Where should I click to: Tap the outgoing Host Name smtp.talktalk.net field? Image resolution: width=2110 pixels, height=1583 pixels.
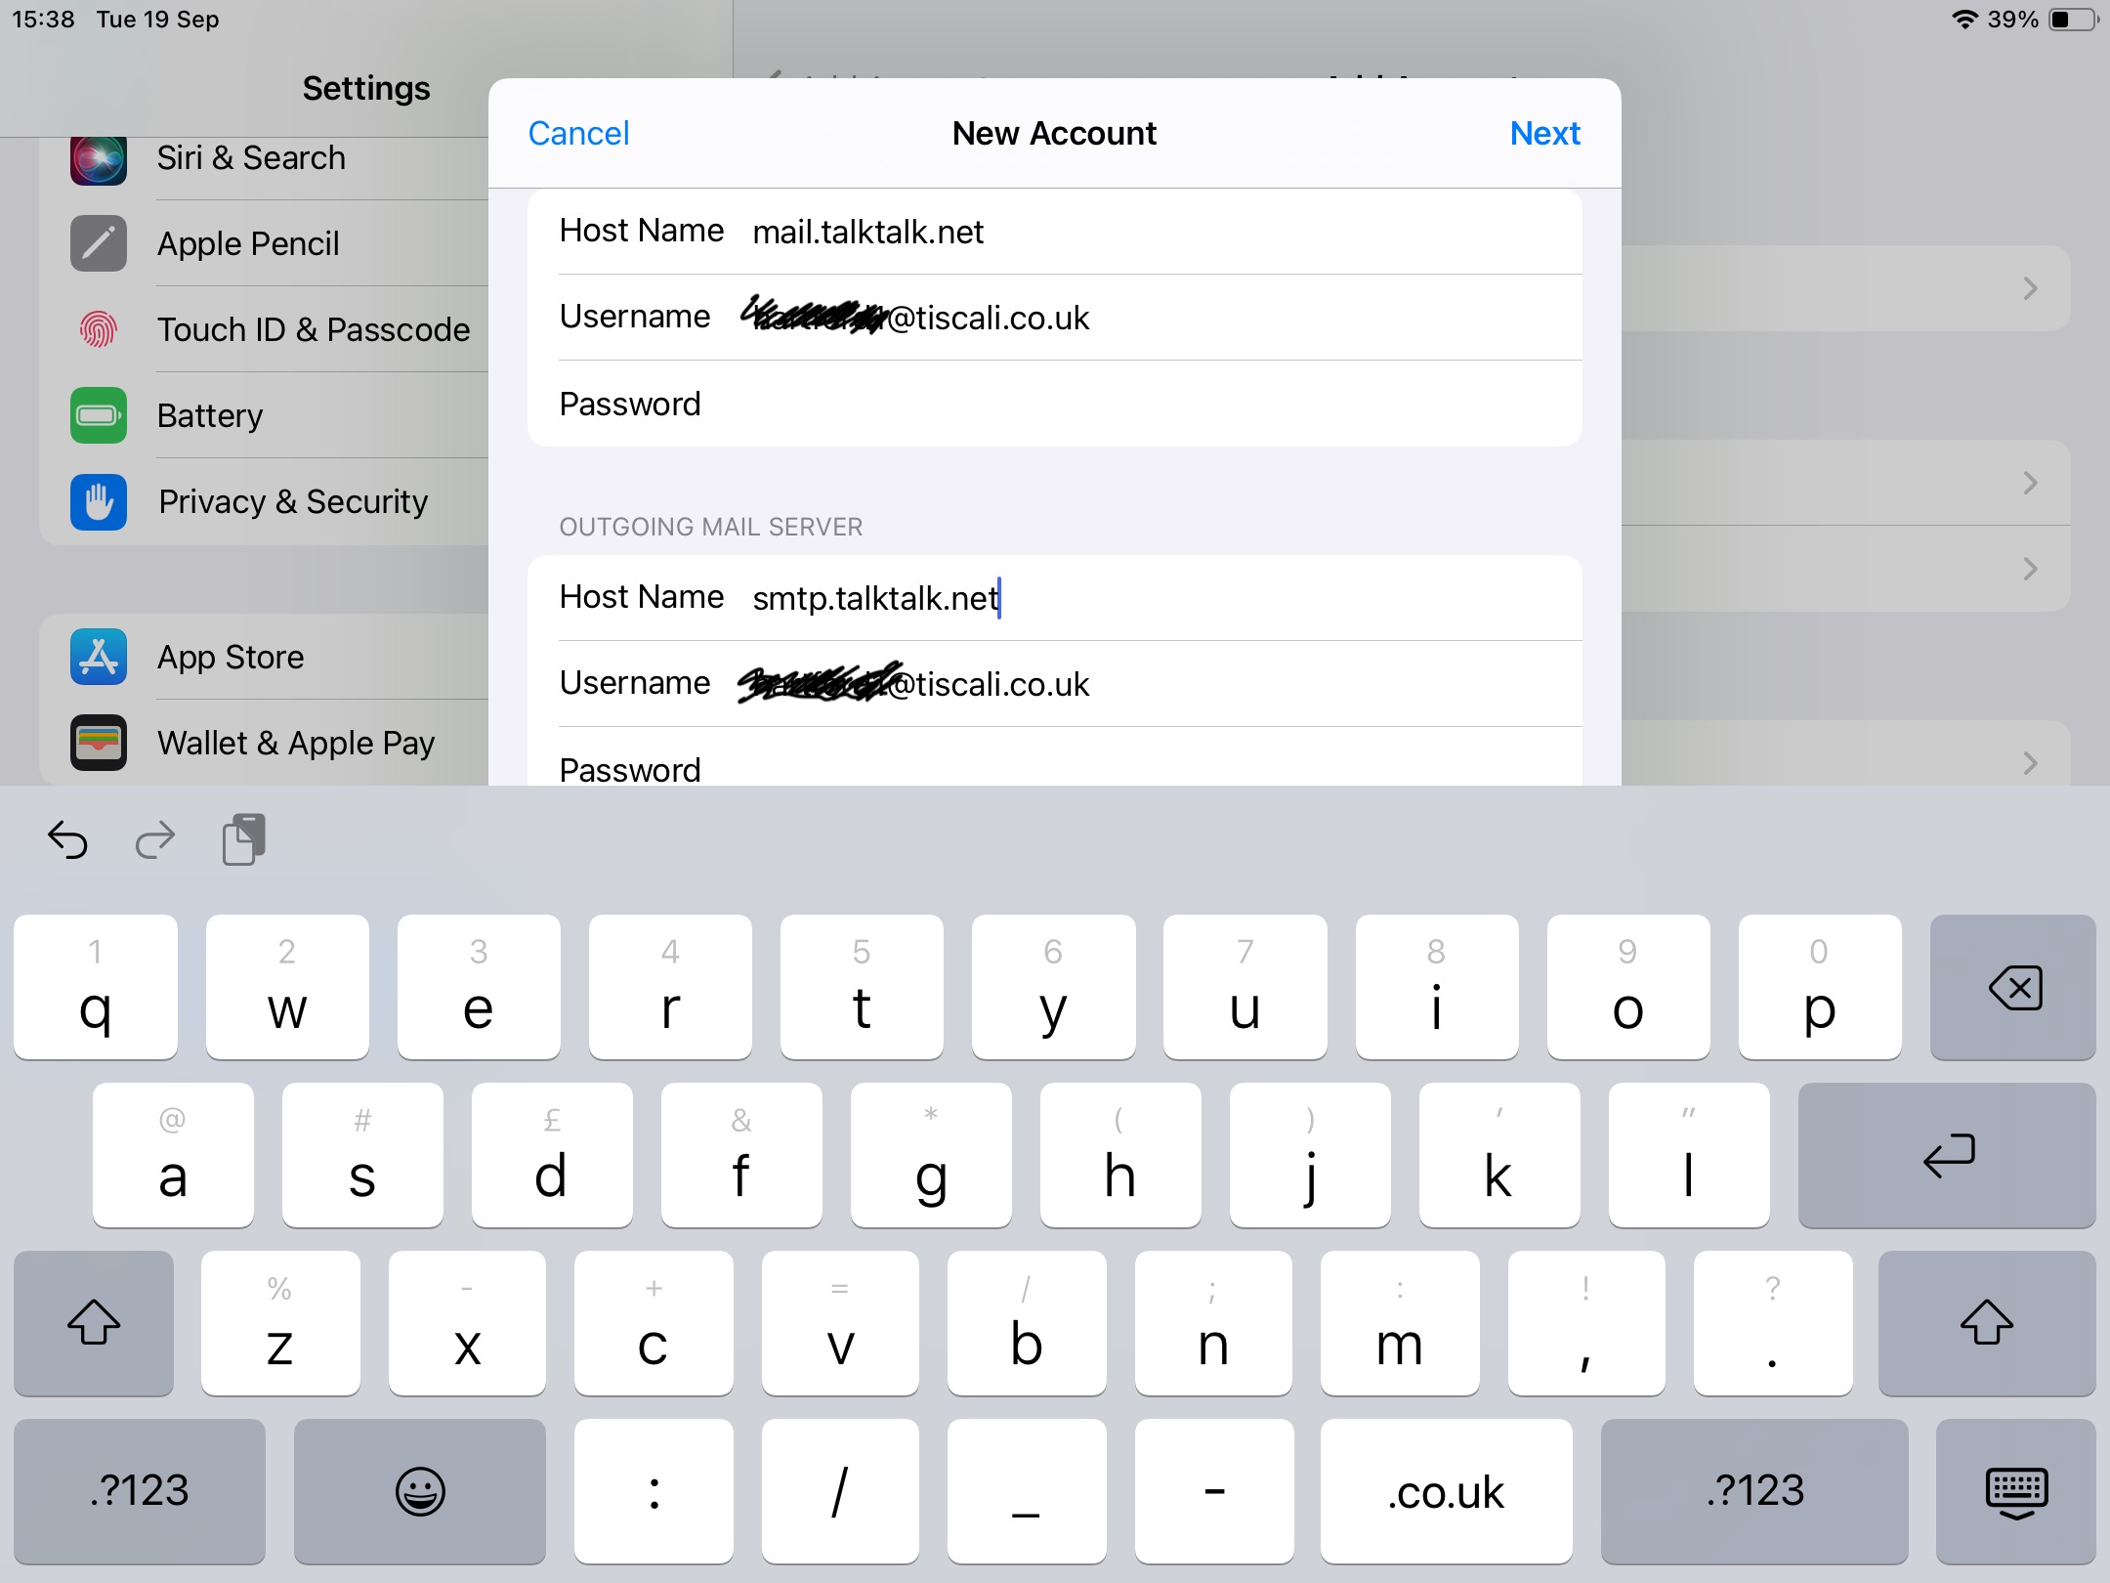coord(1055,597)
